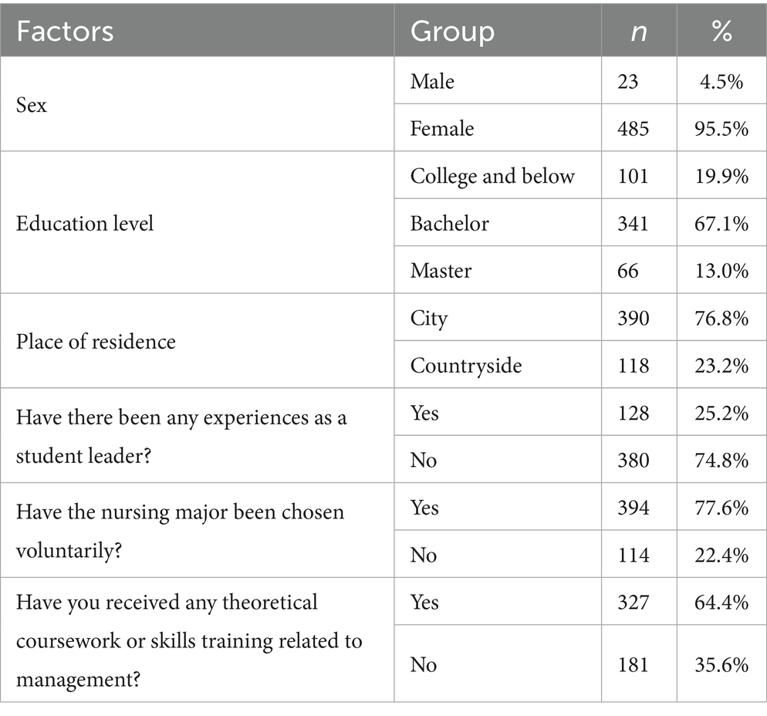Click the % column header

(721, 32)
